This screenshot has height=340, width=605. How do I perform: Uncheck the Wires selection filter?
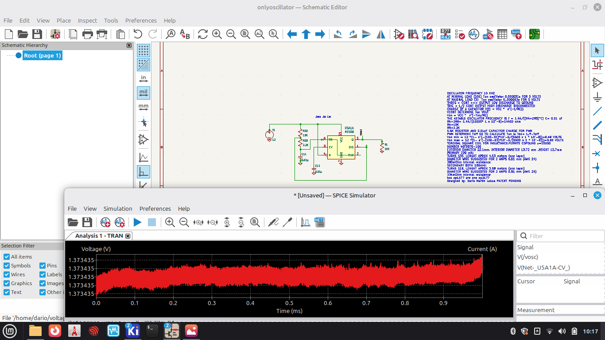coord(7,274)
